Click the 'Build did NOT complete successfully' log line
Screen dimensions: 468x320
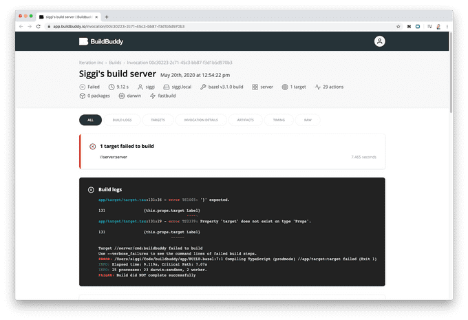[x=147, y=275]
